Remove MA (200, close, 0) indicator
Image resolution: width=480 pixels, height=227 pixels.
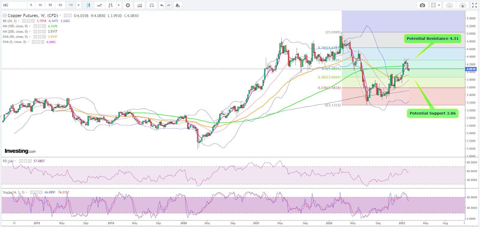click(44, 31)
